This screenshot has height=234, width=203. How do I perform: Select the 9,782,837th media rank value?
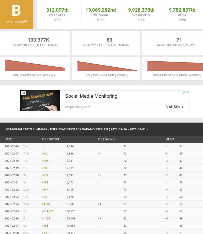coord(182,10)
